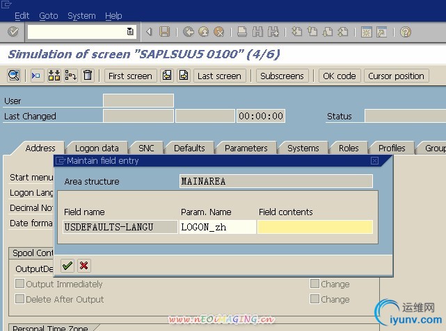Open the command field history dropdown
446x331 pixels.
[x=130, y=31]
